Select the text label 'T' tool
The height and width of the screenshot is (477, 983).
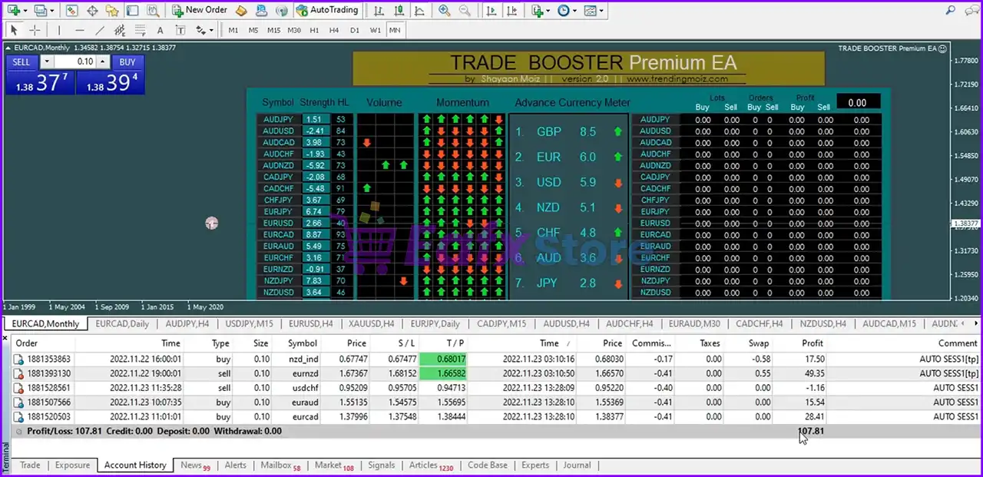[x=180, y=30]
